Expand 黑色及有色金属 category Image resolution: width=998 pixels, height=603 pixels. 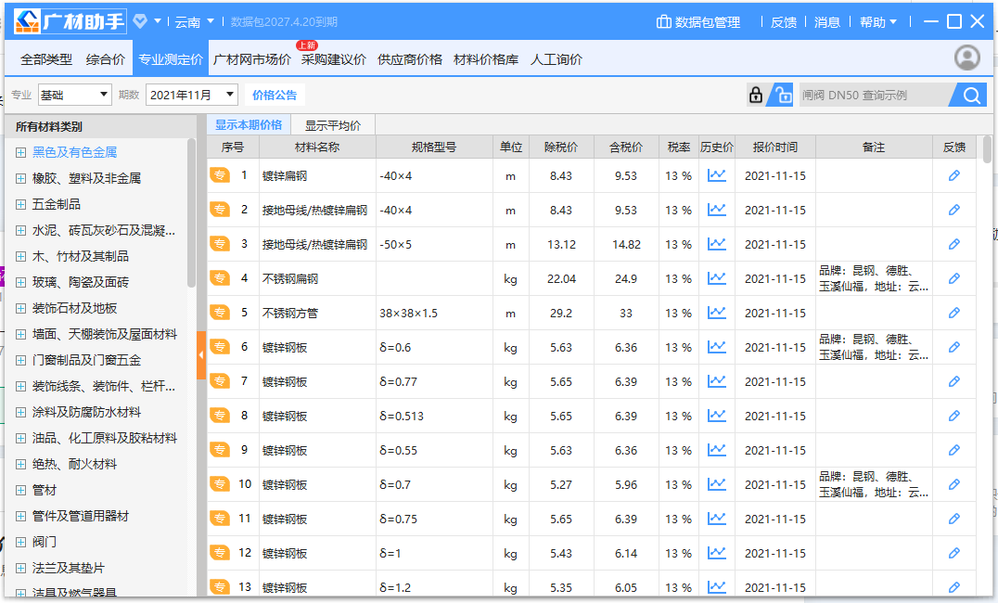(x=20, y=152)
